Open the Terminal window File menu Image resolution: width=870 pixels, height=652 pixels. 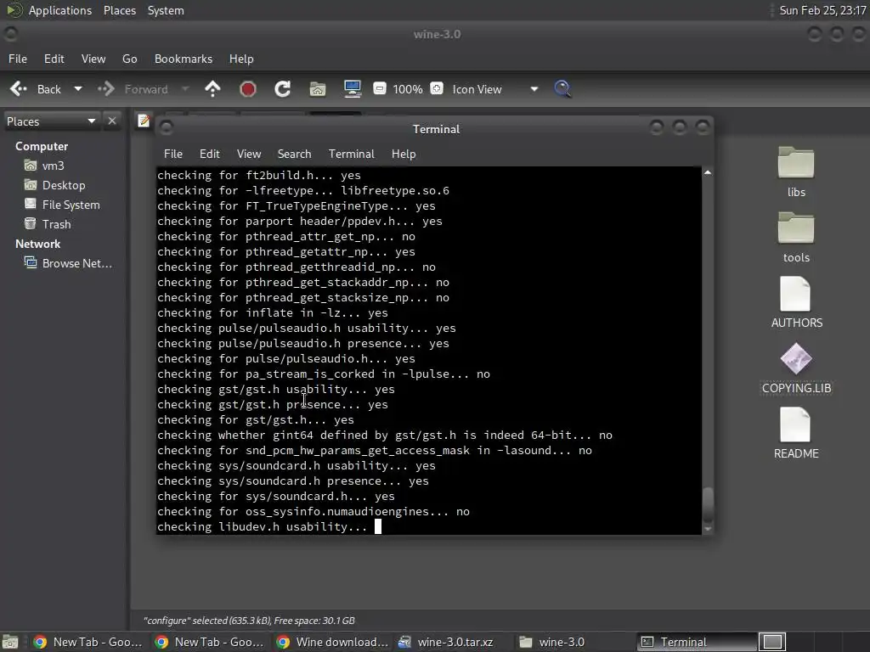[x=173, y=155]
